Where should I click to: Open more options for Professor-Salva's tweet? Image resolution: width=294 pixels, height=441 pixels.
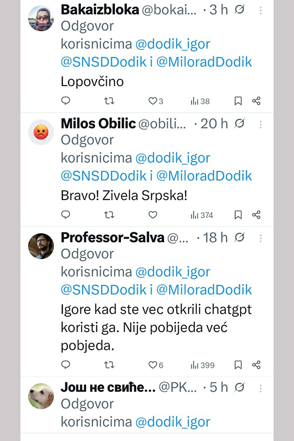(261, 238)
